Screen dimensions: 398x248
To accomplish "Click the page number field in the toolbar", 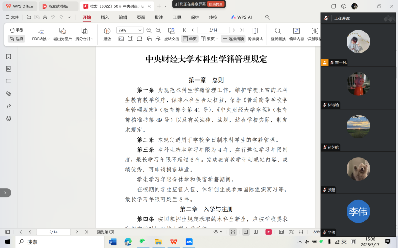I will click(x=213, y=30).
